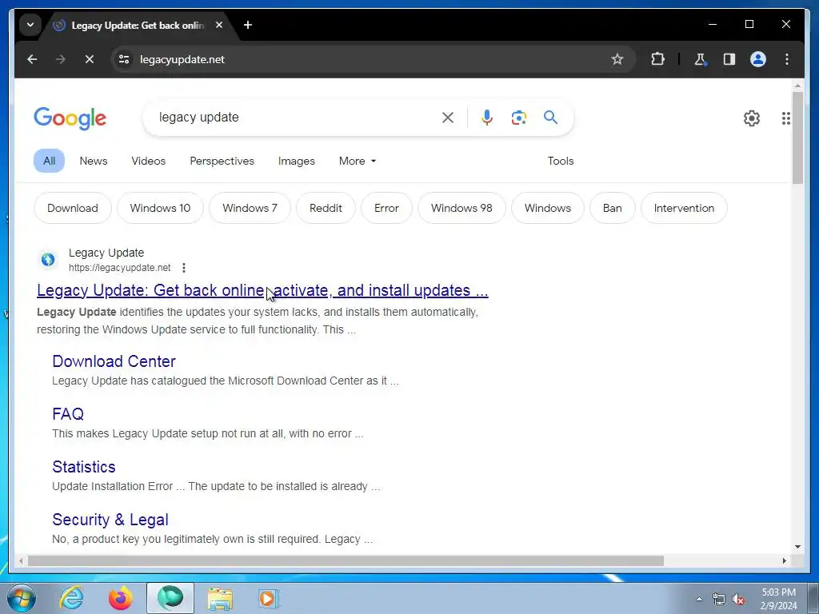The height and width of the screenshot is (614, 819).
Task: Open the Download Center sitelink
Action: 114,361
